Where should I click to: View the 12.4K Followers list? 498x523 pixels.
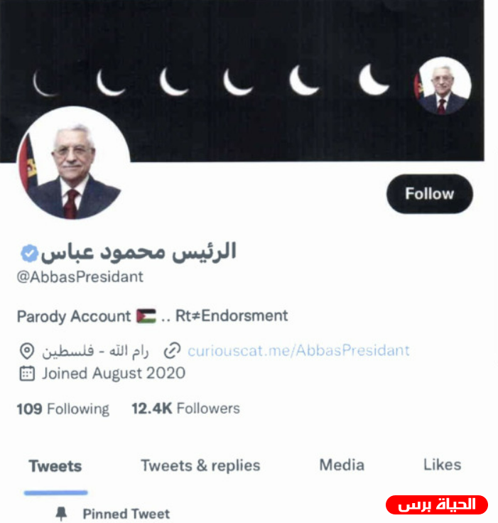(x=186, y=409)
